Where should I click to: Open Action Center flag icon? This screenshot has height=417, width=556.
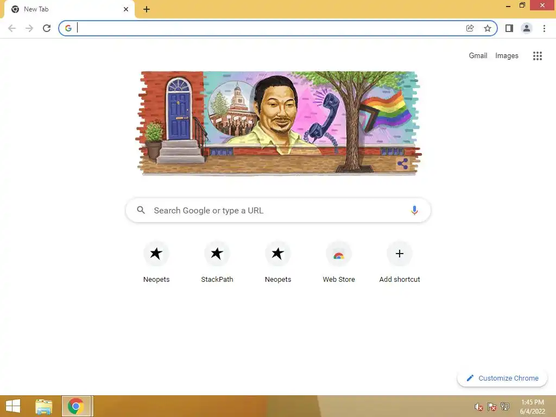pyautogui.click(x=492, y=407)
